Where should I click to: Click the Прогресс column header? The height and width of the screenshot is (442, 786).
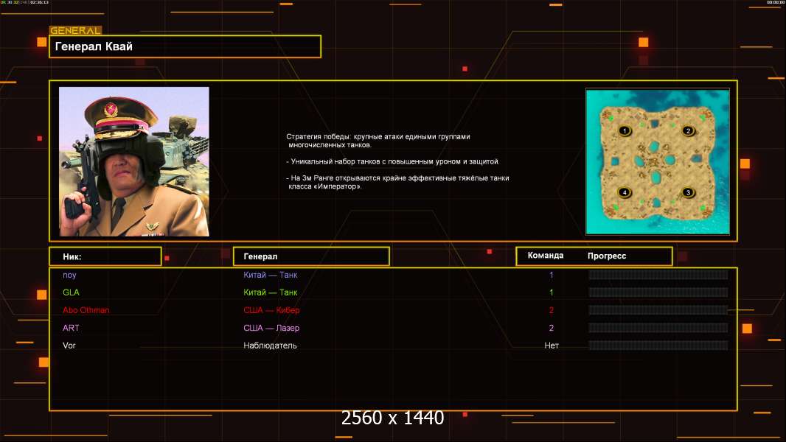coord(607,256)
